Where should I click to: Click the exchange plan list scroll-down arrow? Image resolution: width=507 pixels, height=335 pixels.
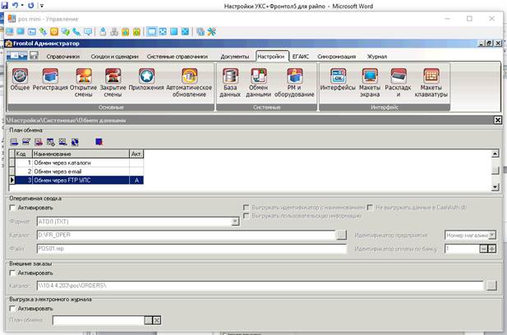point(495,187)
